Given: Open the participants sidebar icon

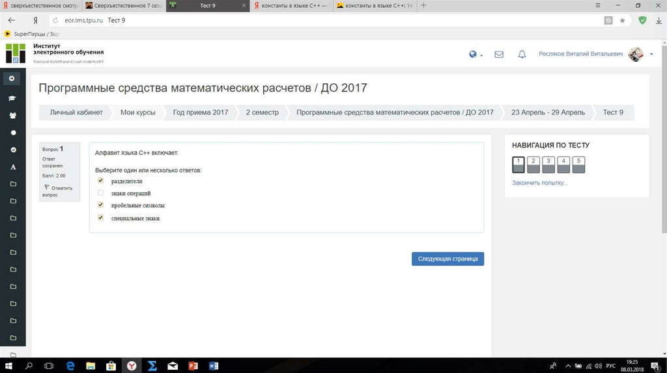Looking at the screenshot, I should point(13,116).
